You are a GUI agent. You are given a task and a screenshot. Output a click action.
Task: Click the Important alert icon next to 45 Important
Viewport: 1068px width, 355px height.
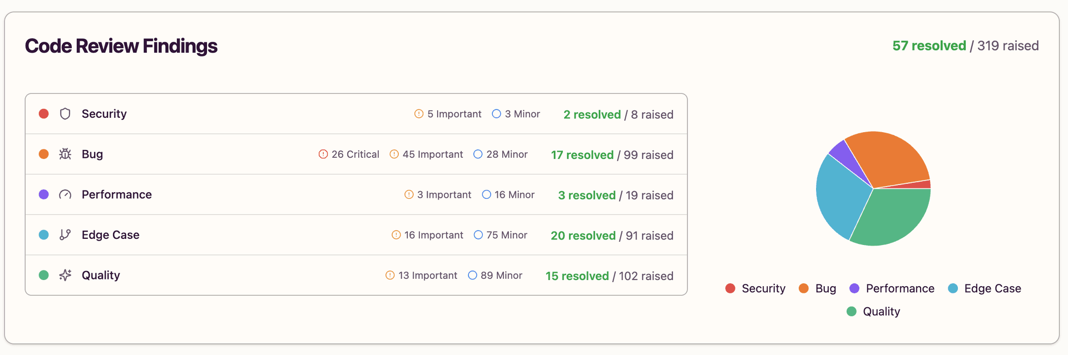tap(394, 154)
